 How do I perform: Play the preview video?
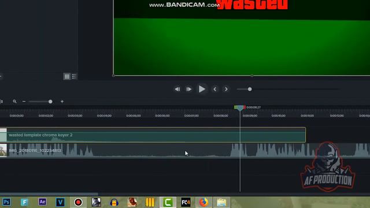[202, 89]
